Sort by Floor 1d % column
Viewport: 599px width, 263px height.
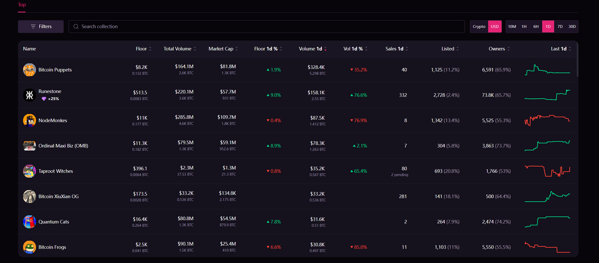click(268, 49)
